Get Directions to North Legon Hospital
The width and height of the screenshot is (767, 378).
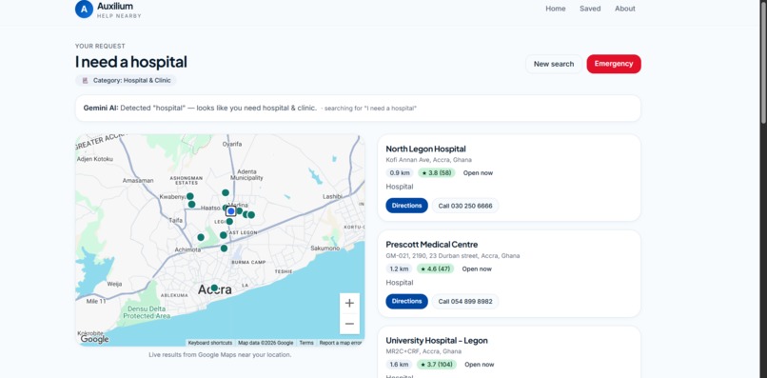pyautogui.click(x=406, y=206)
